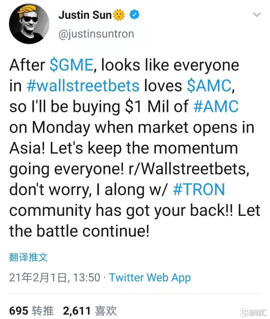Open the #wallstreetbets hashtag

click(83, 86)
